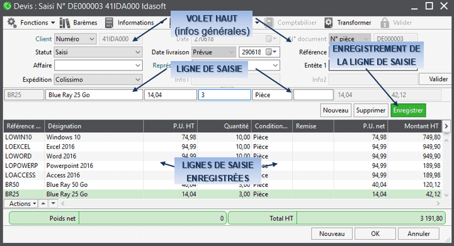Sort by Quantité column header
Image resolution: width=454 pixels, height=246 pixels.
coord(224,126)
